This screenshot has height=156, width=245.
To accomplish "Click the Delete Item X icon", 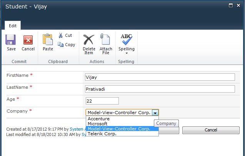I will pos(89,40).
